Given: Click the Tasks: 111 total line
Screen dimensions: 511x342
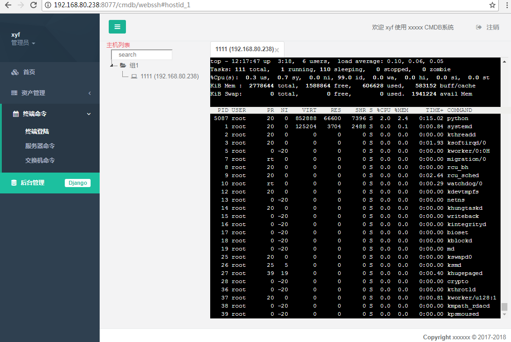Looking at the screenshot, I should [330, 69].
